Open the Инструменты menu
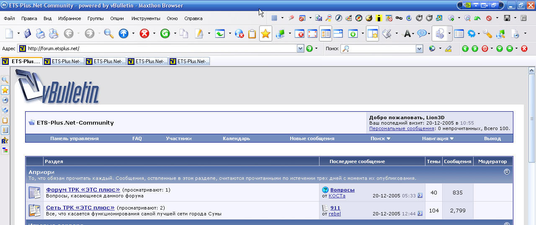This screenshot has width=536, height=225. pyautogui.click(x=146, y=18)
